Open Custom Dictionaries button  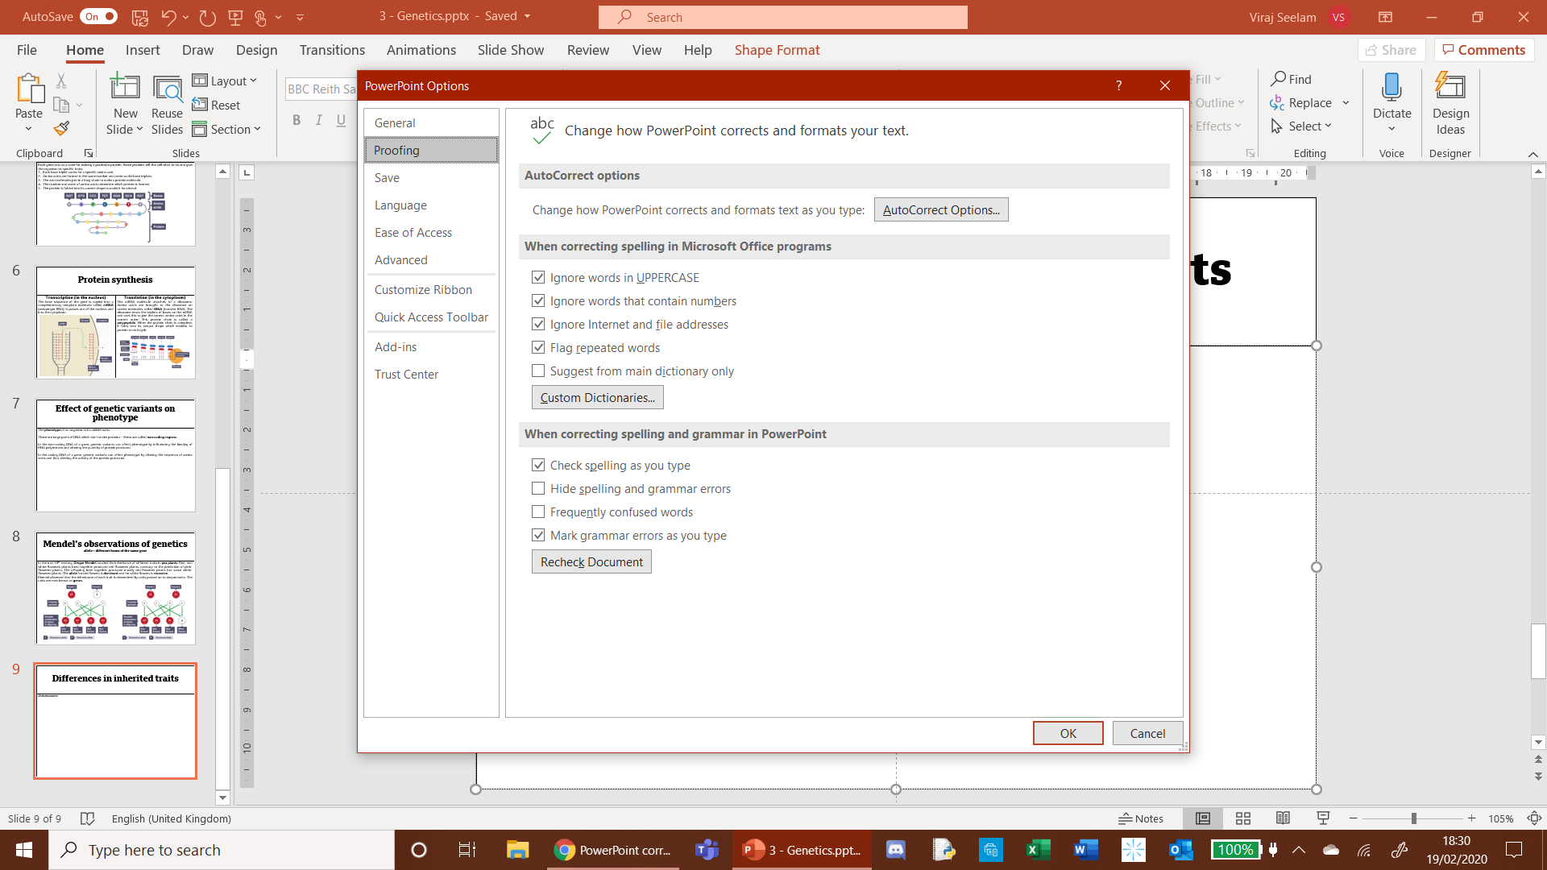pos(597,397)
